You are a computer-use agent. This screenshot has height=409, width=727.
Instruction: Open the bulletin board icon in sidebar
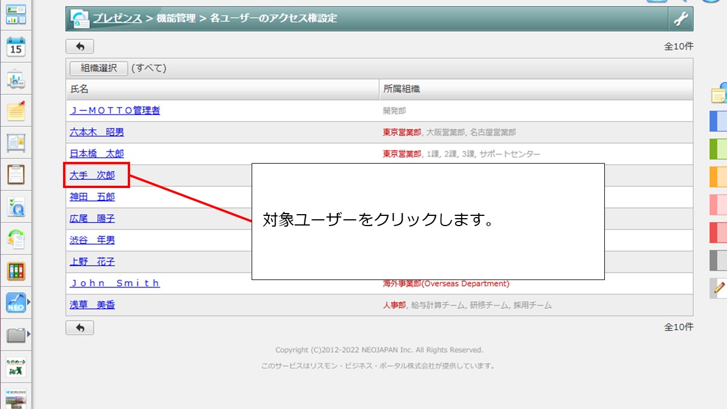[16, 143]
